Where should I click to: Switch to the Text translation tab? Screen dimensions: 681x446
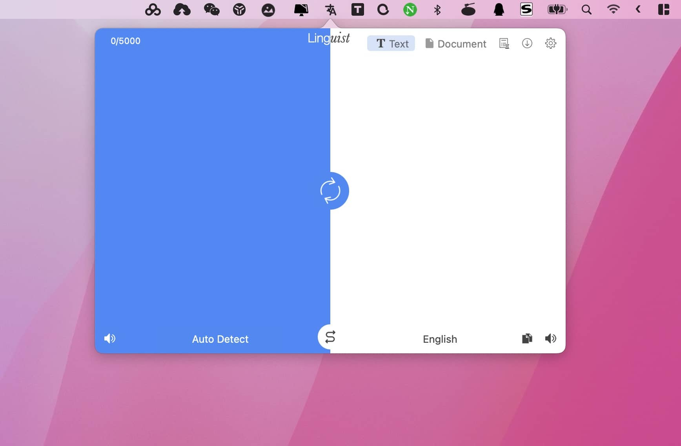pos(391,44)
